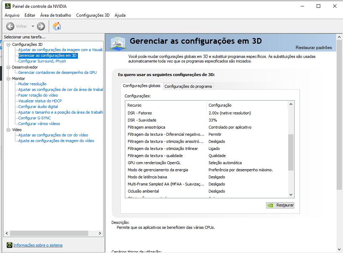Collapse the Configurações 3D tree node
Image resolution: width=343 pixels, height=253 pixels.
[8, 44]
